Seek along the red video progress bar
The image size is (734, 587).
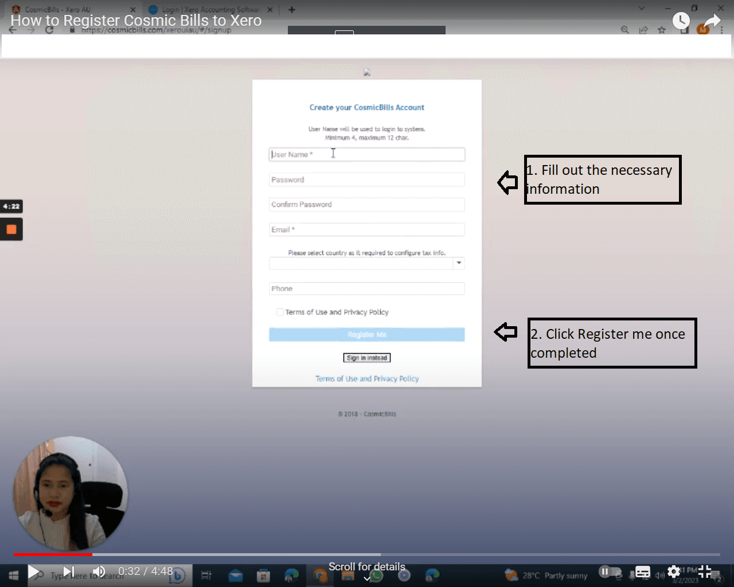tap(53, 554)
